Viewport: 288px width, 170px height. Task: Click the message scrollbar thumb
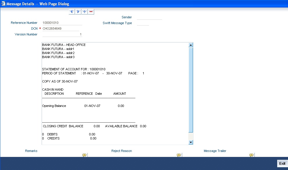pos(191,90)
